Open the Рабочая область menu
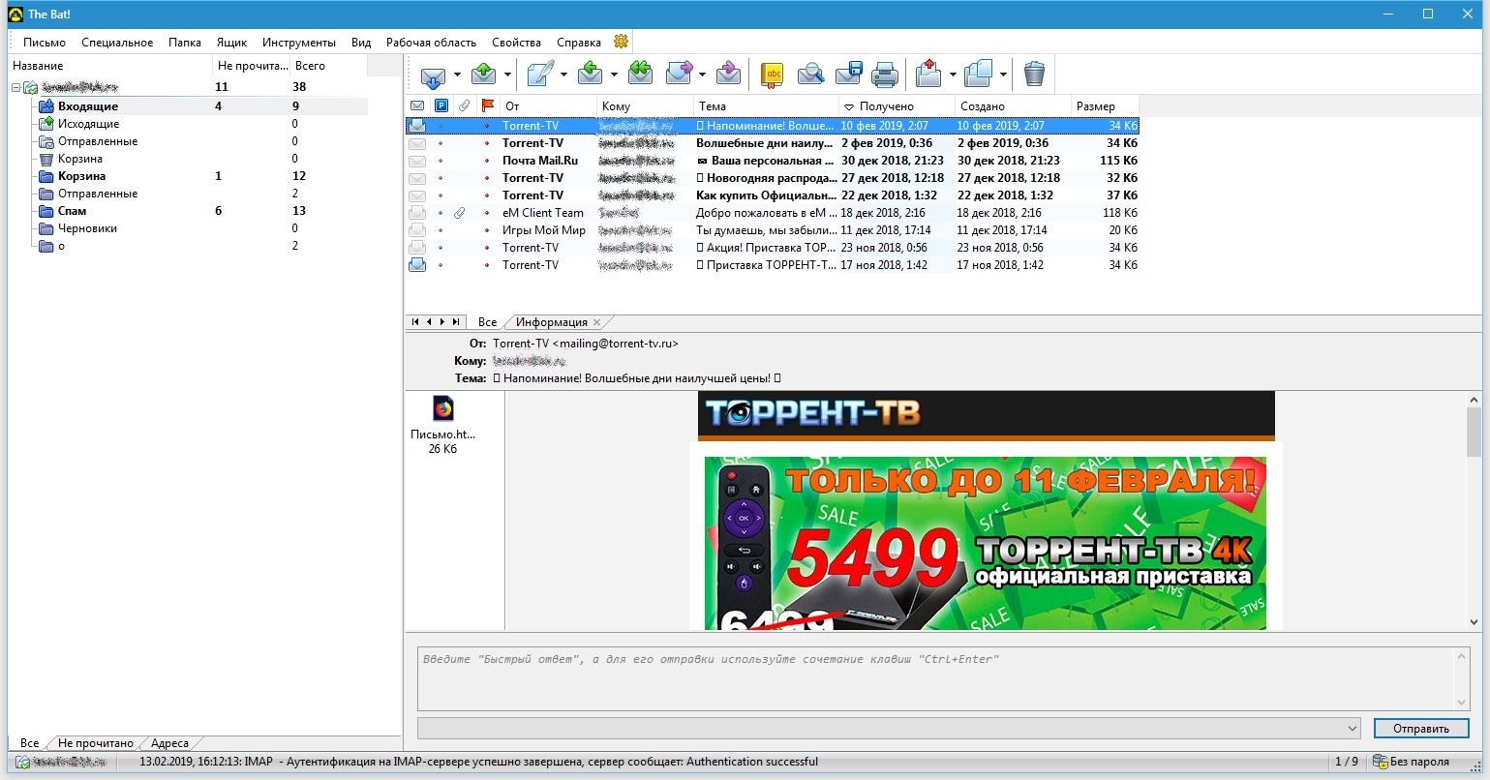Image resolution: width=1490 pixels, height=780 pixels. (431, 43)
